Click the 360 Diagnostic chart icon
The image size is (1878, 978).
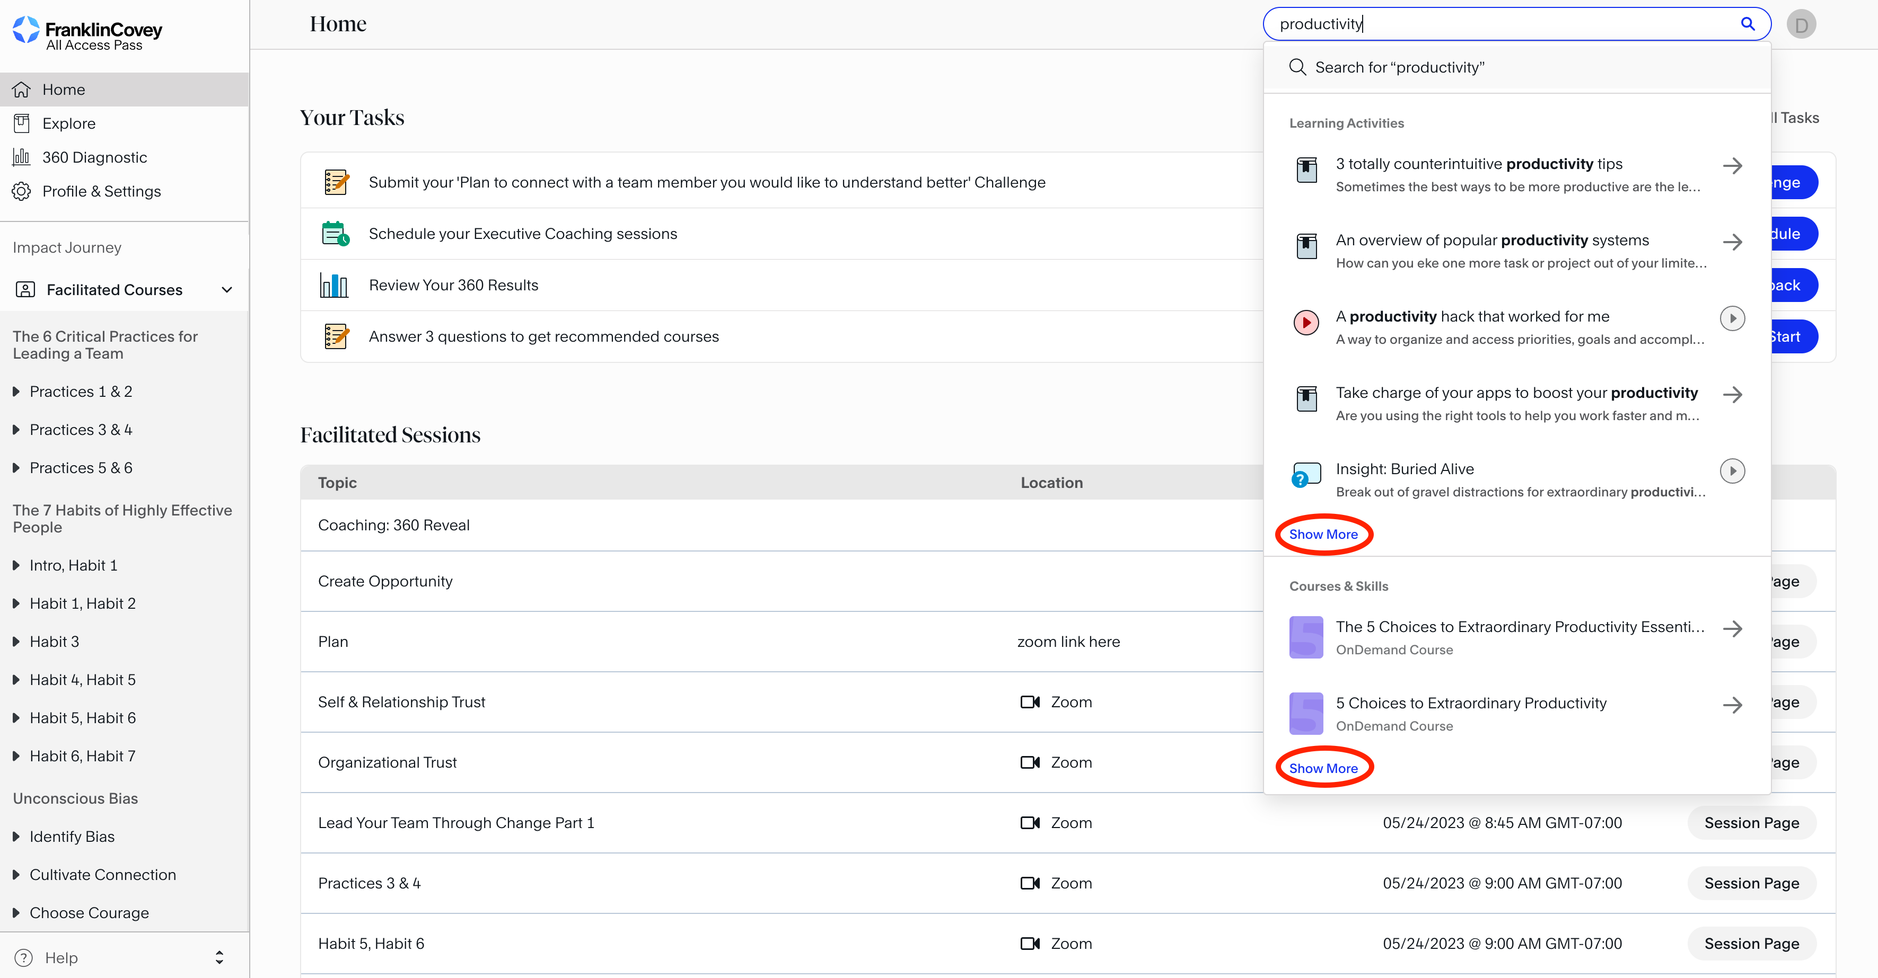pos(22,157)
